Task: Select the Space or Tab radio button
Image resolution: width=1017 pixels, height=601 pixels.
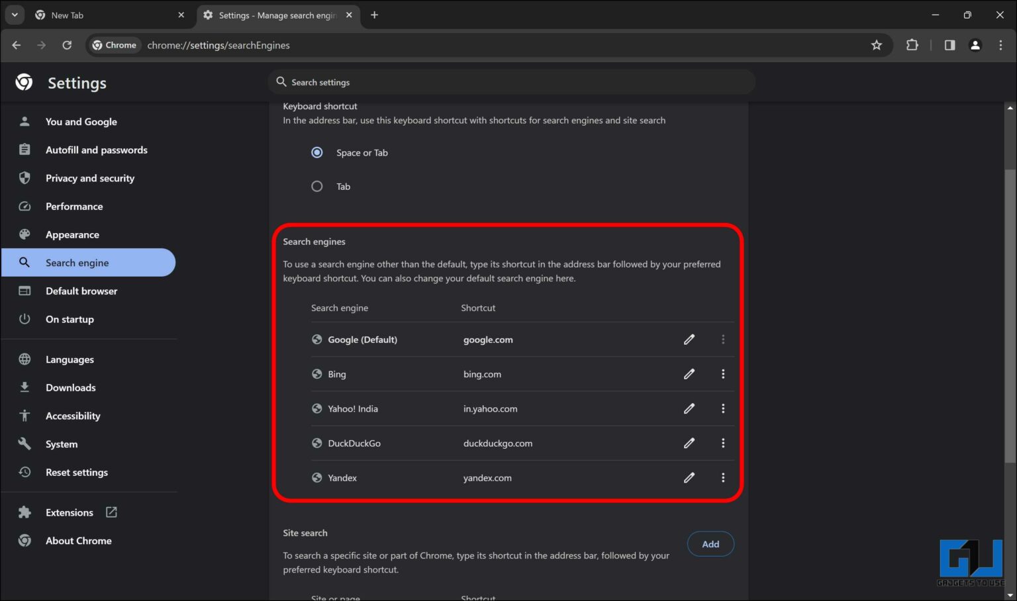Action: point(316,152)
